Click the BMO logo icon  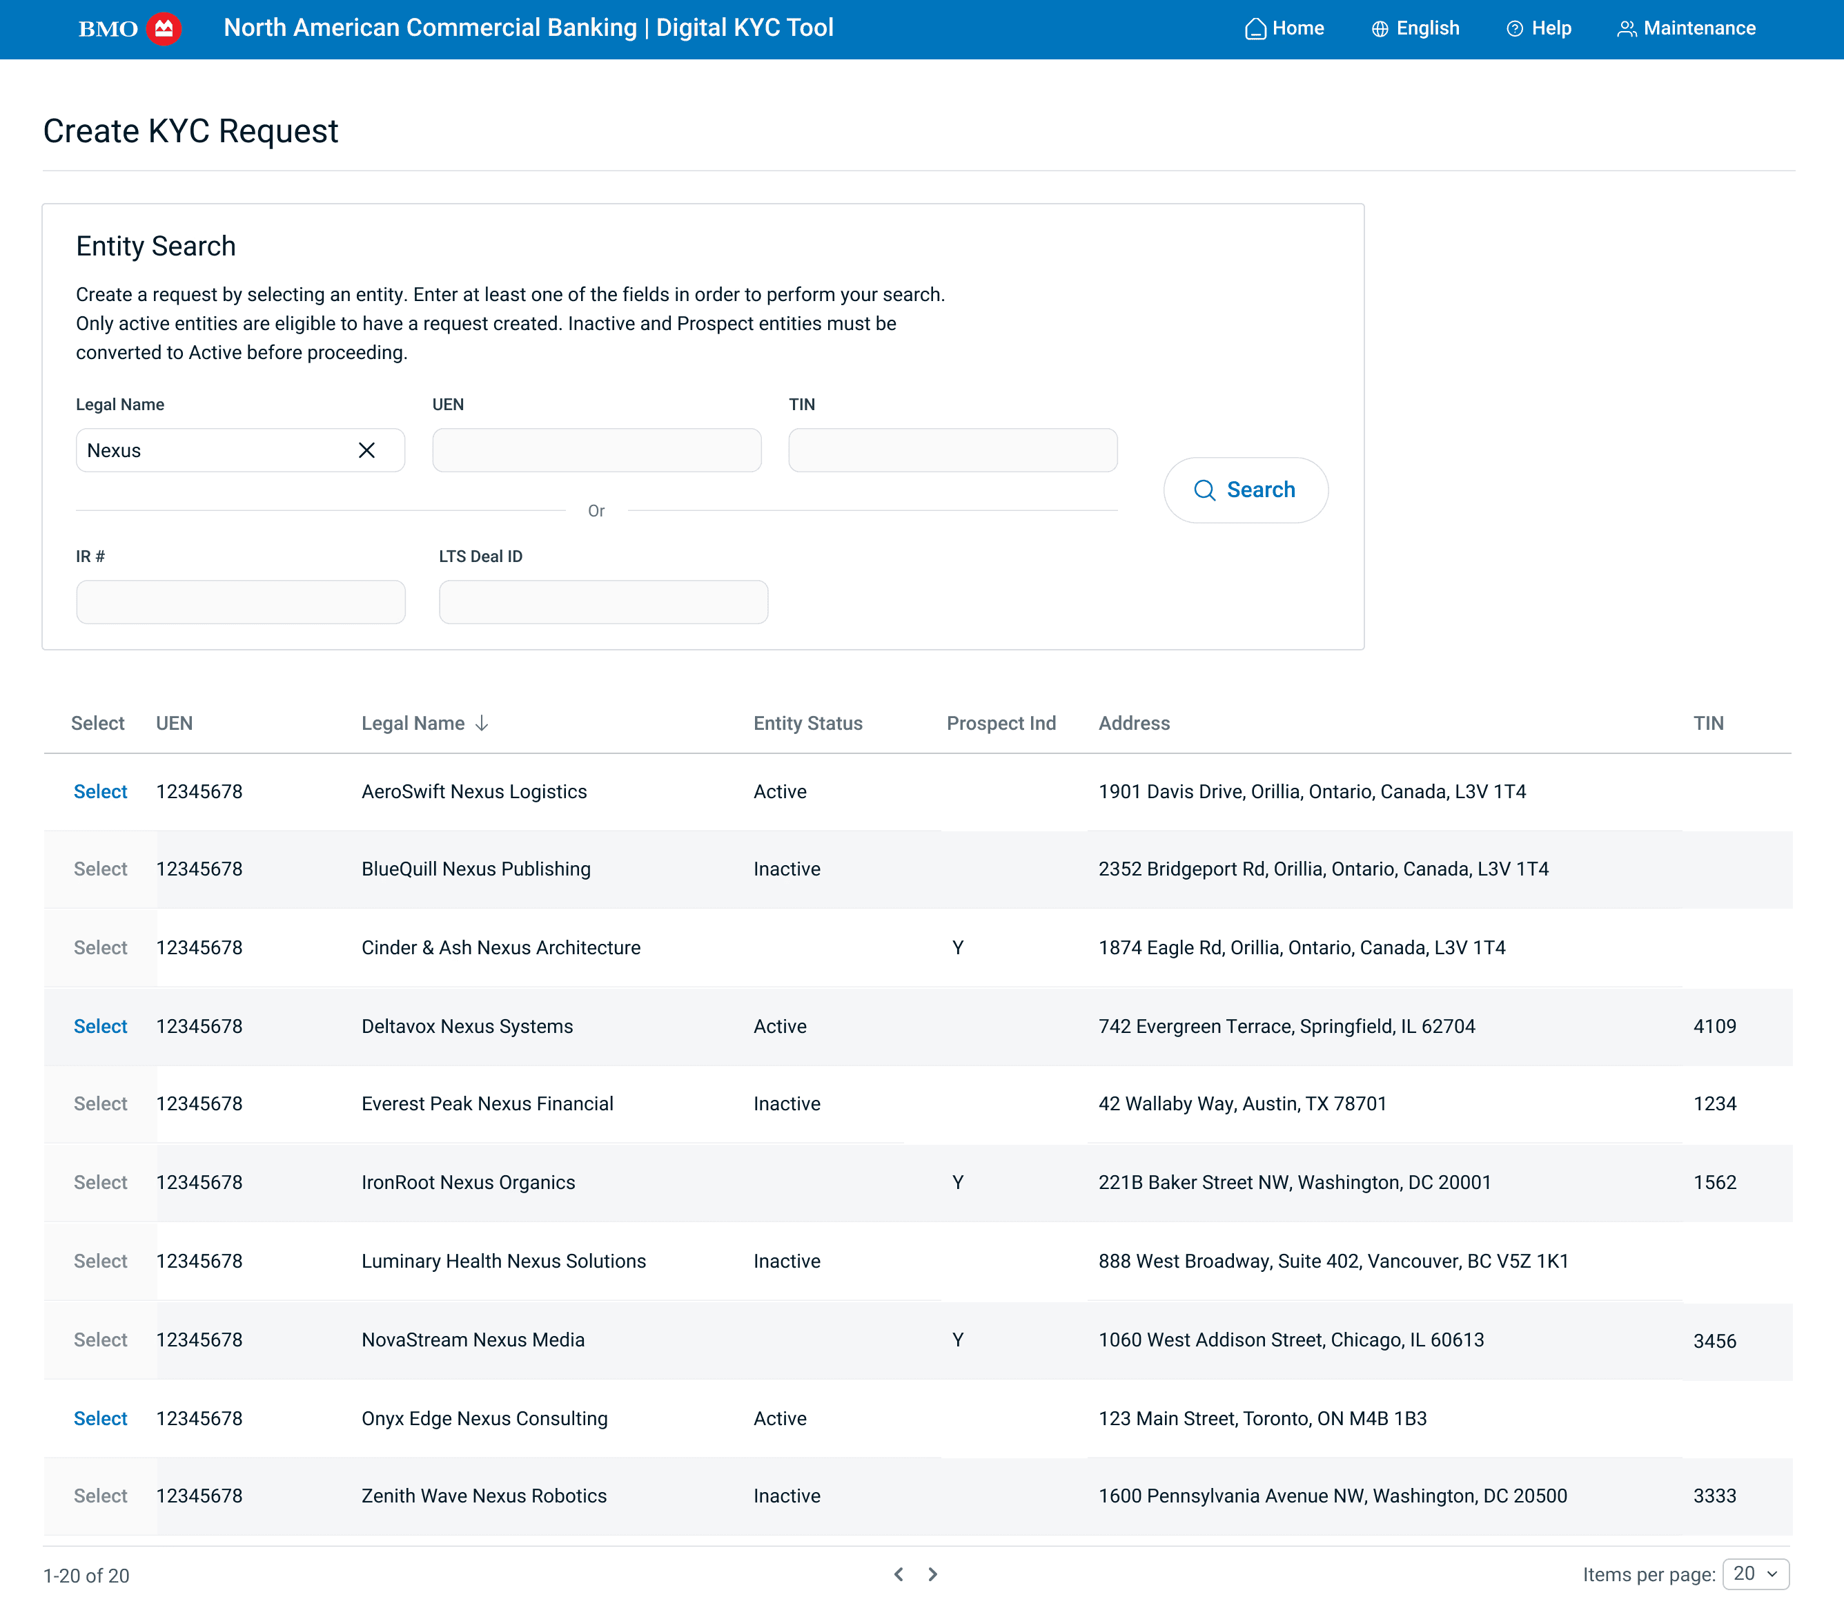pos(164,29)
